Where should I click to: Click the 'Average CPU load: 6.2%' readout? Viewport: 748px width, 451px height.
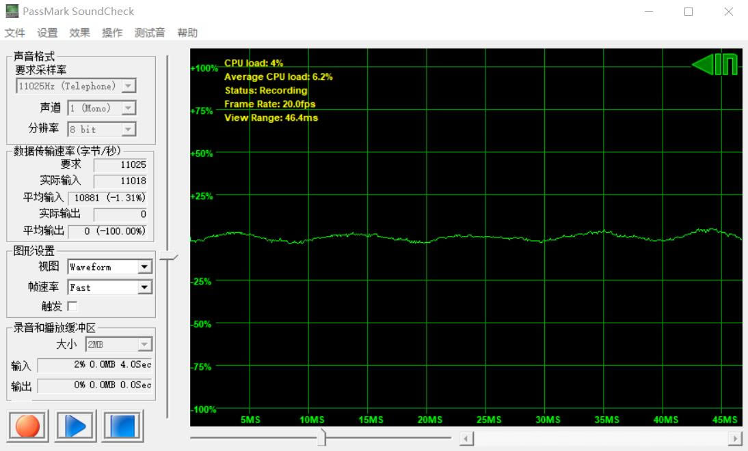point(278,76)
